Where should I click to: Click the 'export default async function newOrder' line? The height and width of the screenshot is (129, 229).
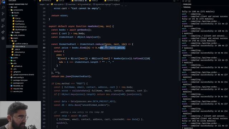click(81, 26)
